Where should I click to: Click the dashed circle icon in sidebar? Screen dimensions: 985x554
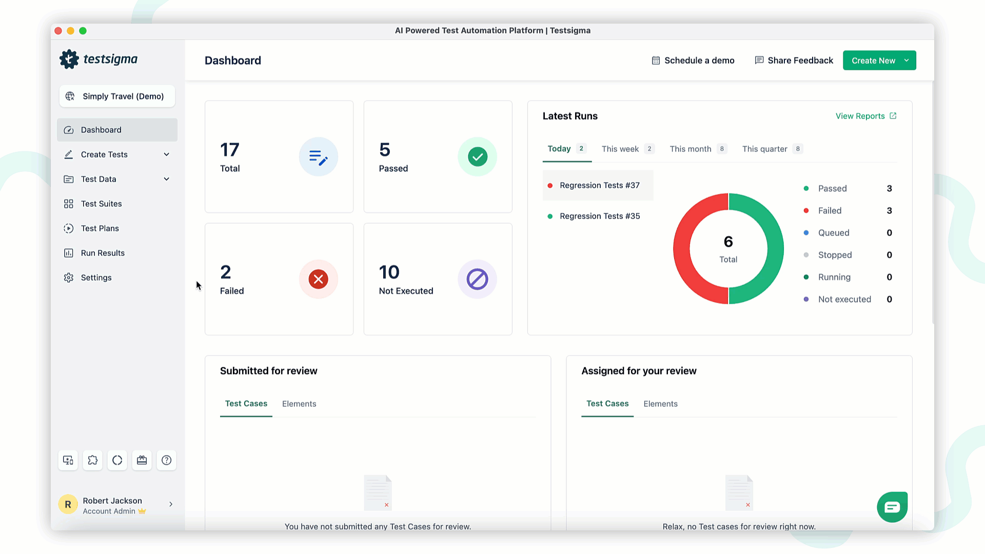(117, 460)
